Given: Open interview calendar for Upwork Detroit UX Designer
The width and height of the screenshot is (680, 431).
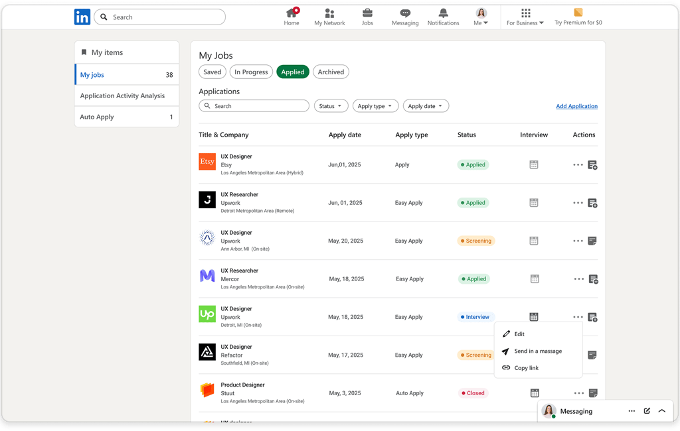Looking at the screenshot, I should (x=534, y=317).
